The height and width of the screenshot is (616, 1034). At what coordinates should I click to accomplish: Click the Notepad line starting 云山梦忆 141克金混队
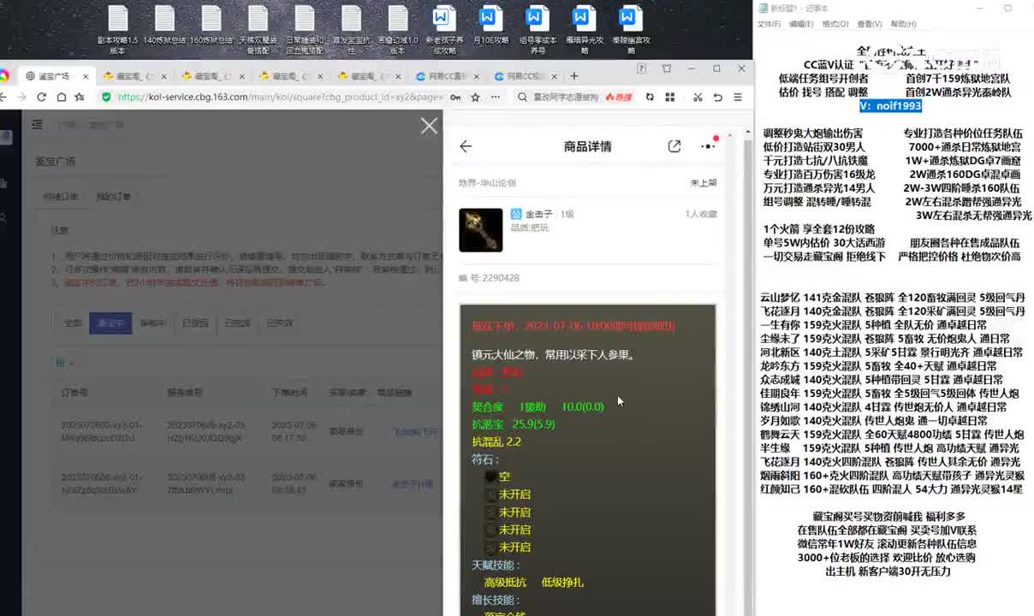pyautogui.click(x=893, y=298)
